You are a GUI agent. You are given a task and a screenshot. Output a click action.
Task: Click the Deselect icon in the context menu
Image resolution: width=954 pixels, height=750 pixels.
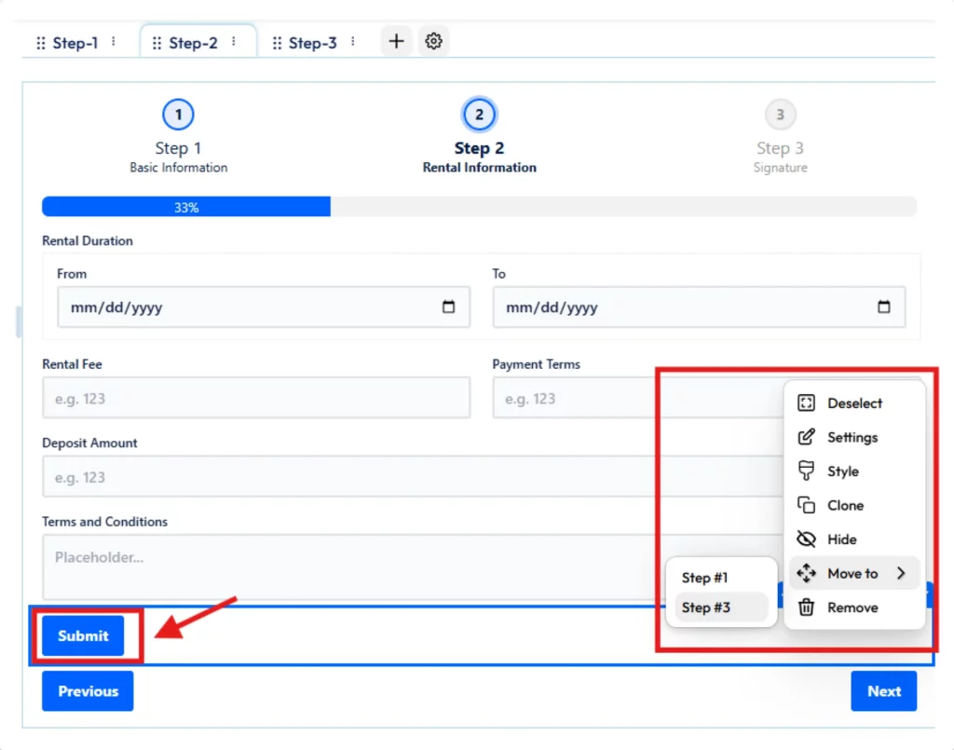[x=808, y=402]
